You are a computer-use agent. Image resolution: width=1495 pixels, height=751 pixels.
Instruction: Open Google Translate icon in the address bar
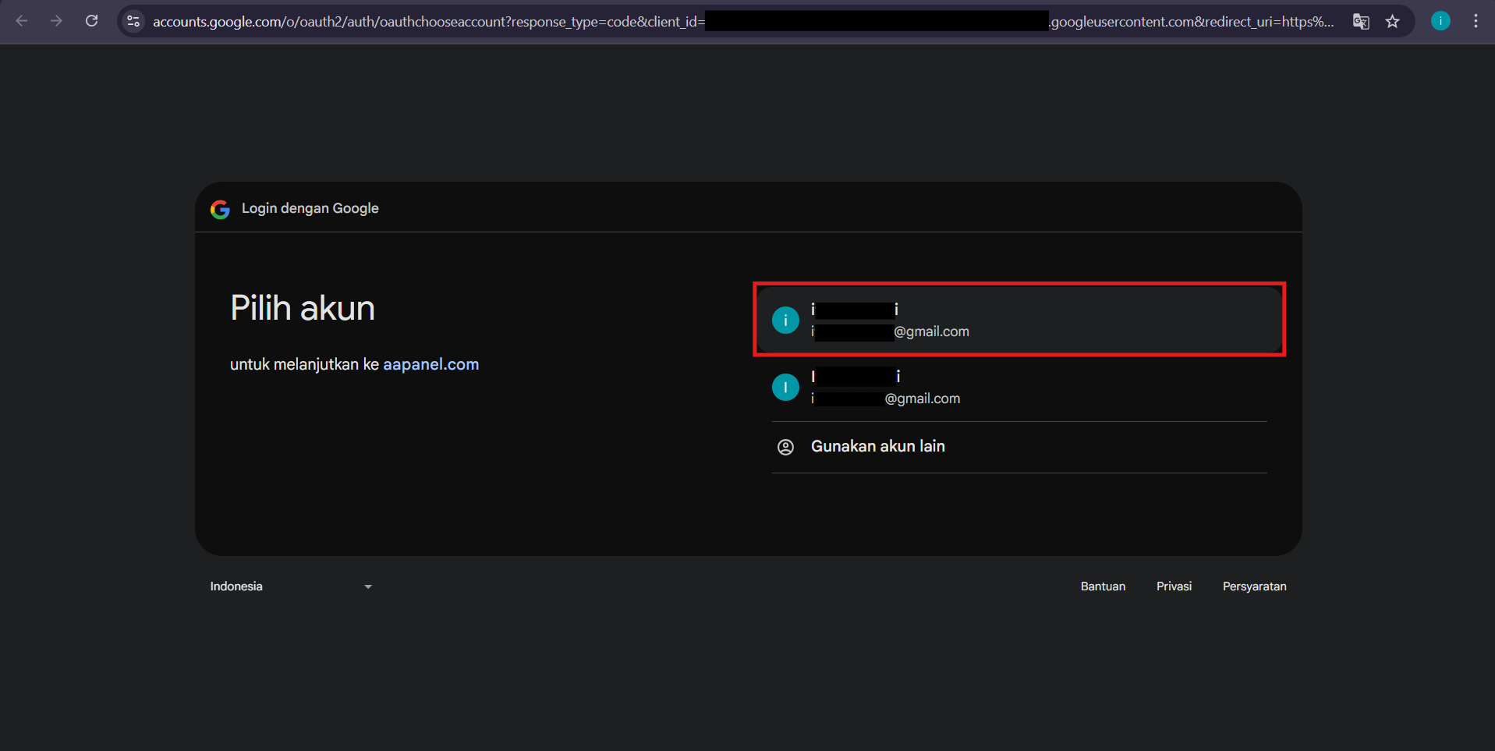click(1360, 21)
